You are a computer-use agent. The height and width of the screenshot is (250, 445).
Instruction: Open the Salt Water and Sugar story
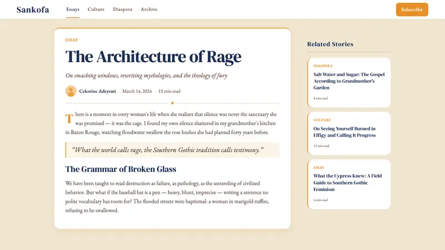pyautogui.click(x=349, y=81)
